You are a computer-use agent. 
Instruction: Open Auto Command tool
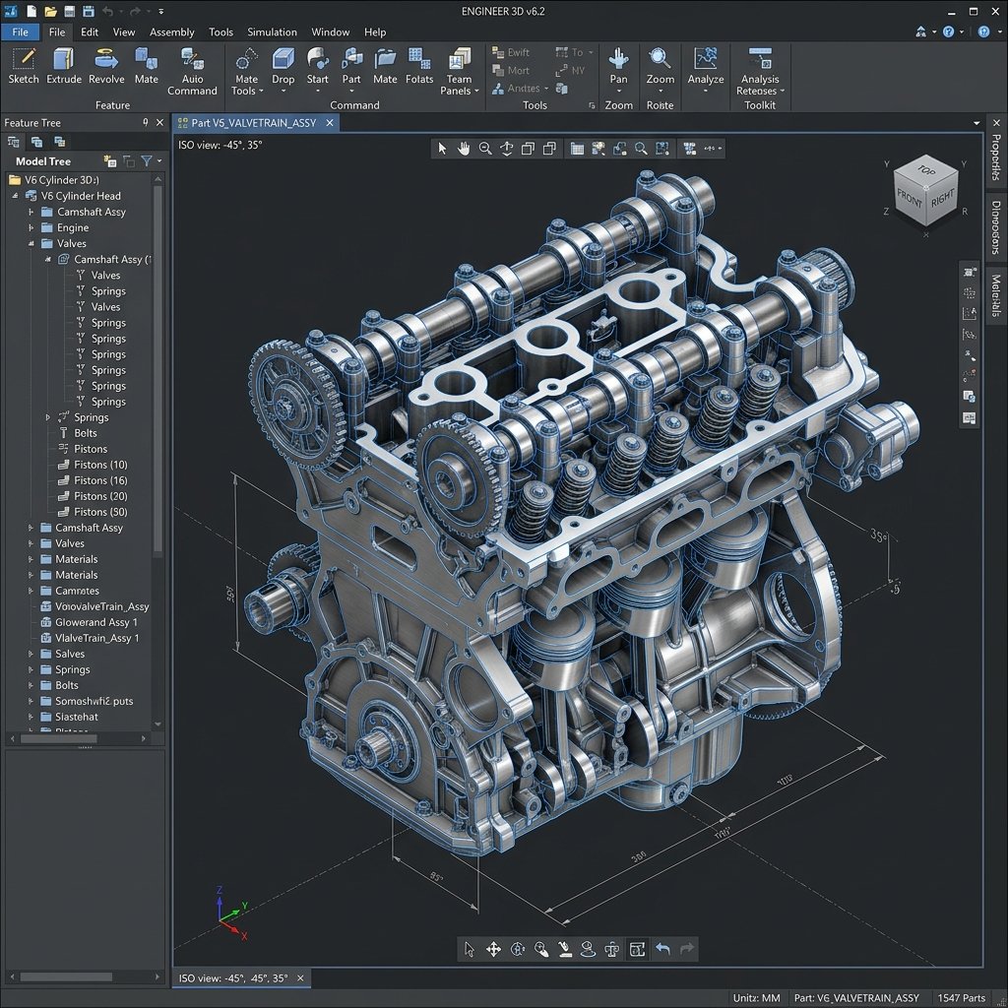(x=192, y=71)
